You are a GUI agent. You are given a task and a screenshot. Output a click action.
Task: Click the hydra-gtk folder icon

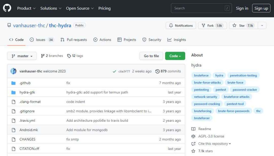(x=14, y=92)
